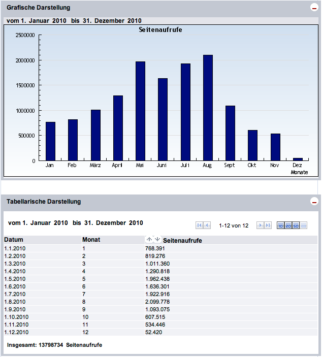Show 20 rows per page

288,225
